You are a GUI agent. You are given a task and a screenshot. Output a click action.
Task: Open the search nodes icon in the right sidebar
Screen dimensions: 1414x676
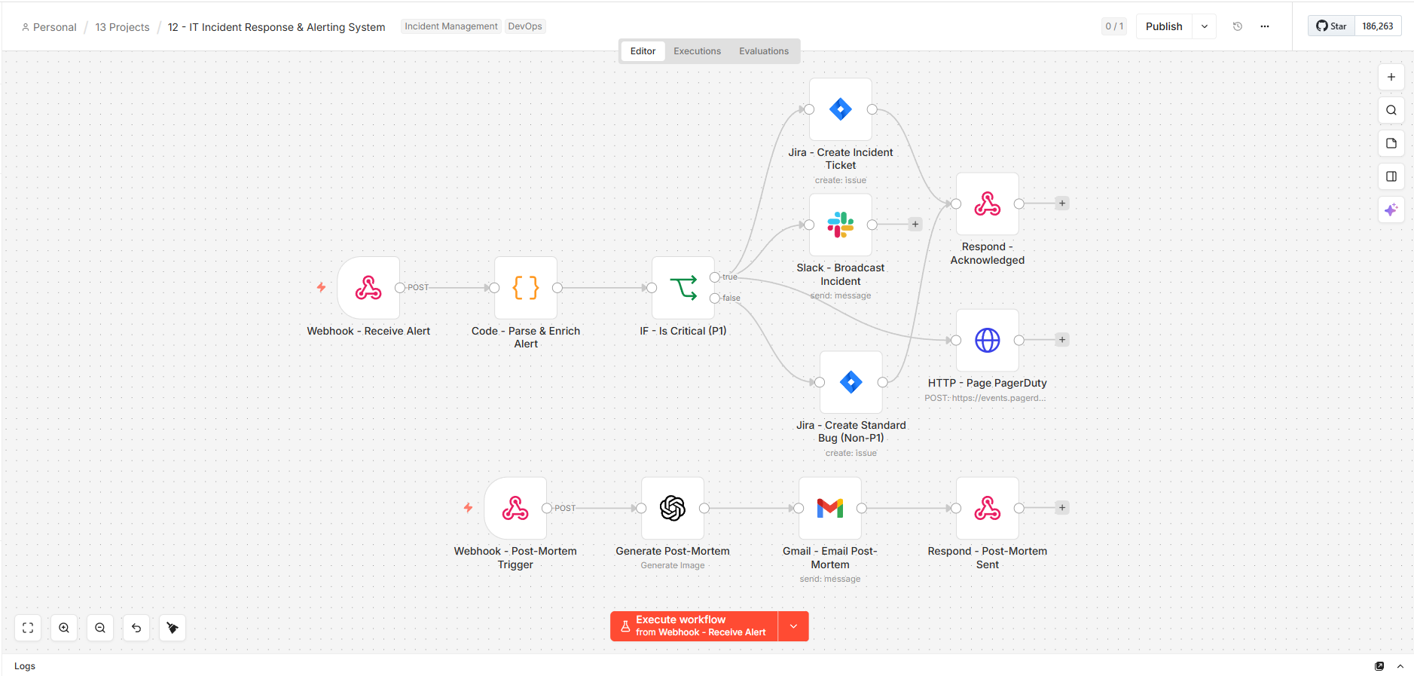tap(1391, 110)
